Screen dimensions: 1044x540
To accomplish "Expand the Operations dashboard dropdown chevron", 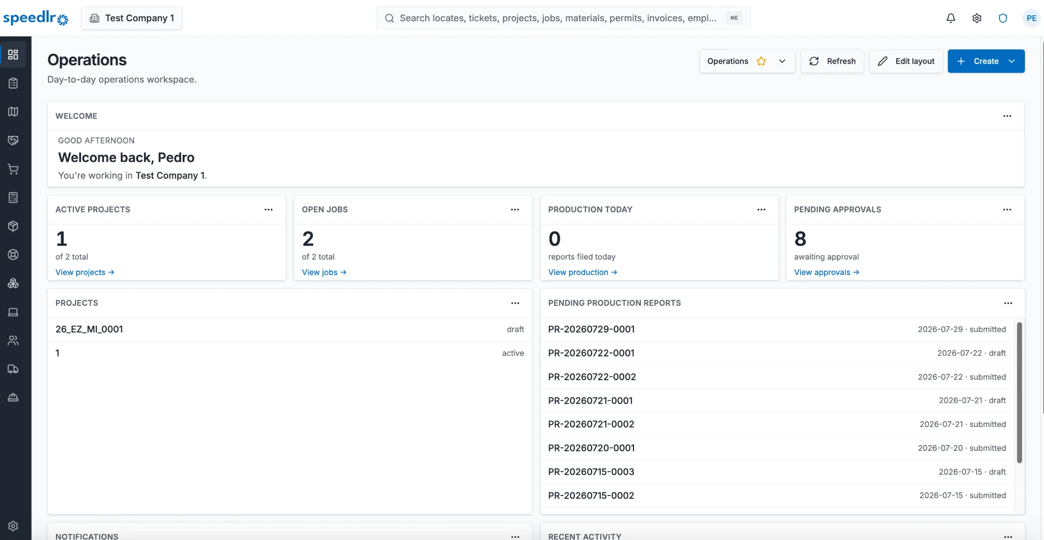I will [782, 61].
